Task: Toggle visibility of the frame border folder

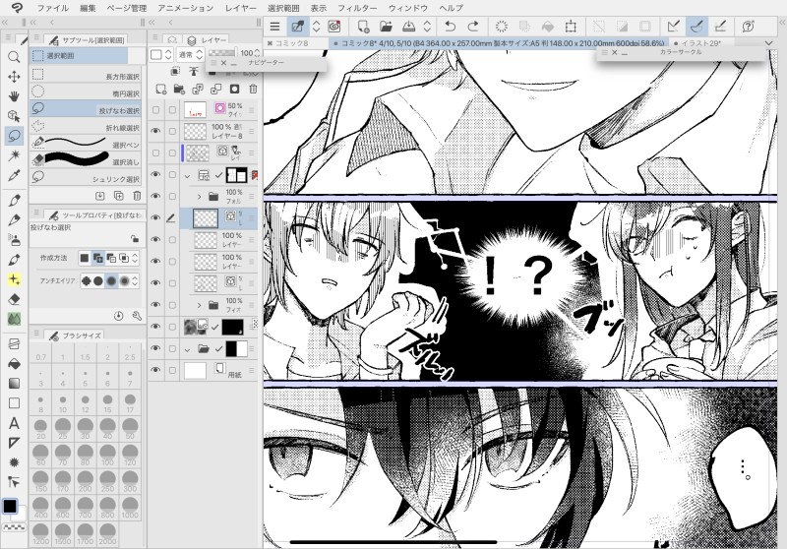Action: (156, 174)
